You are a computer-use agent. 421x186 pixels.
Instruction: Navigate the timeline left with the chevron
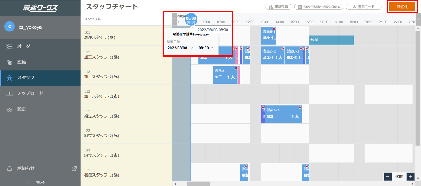point(175,19)
